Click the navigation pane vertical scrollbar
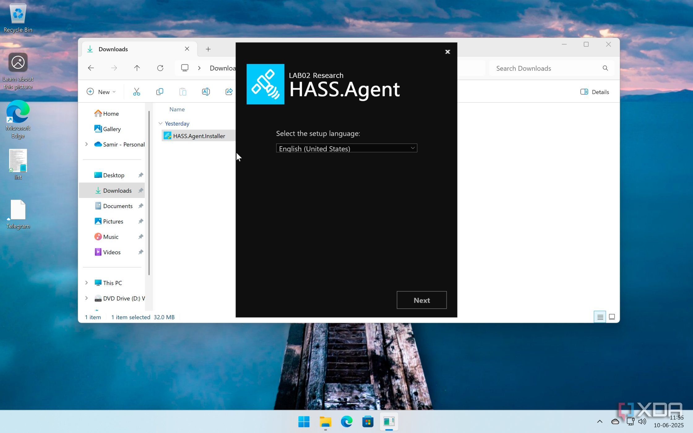The width and height of the screenshot is (693, 433). click(x=149, y=192)
